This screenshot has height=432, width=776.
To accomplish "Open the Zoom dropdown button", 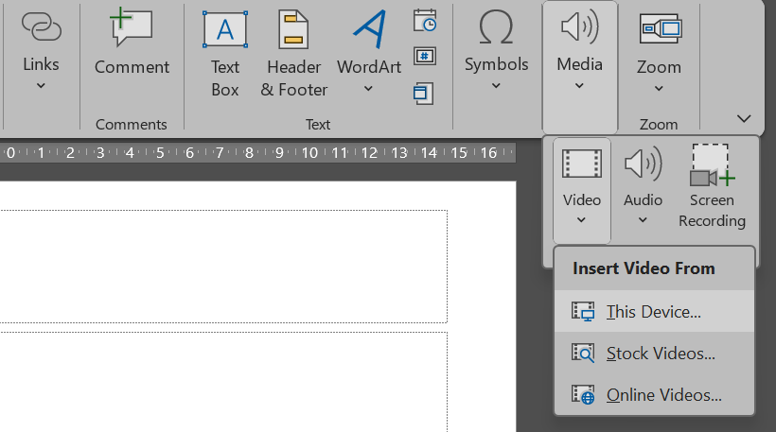I will [x=659, y=53].
